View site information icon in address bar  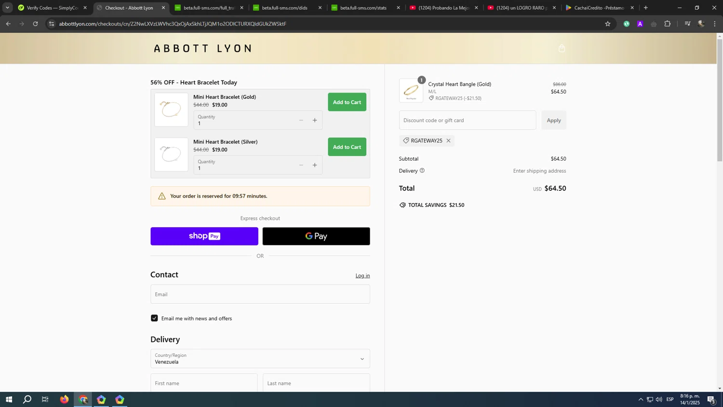(52, 24)
